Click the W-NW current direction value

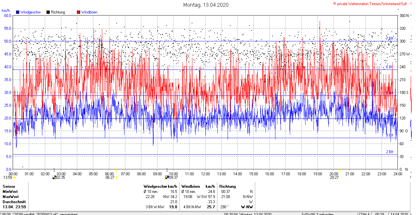coord(247,207)
